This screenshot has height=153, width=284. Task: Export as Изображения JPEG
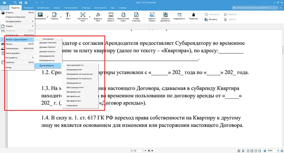point(48,56)
